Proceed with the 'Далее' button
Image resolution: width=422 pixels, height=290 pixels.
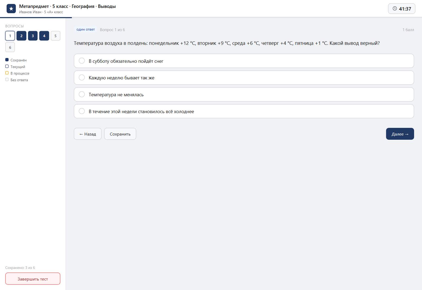[x=400, y=134]
